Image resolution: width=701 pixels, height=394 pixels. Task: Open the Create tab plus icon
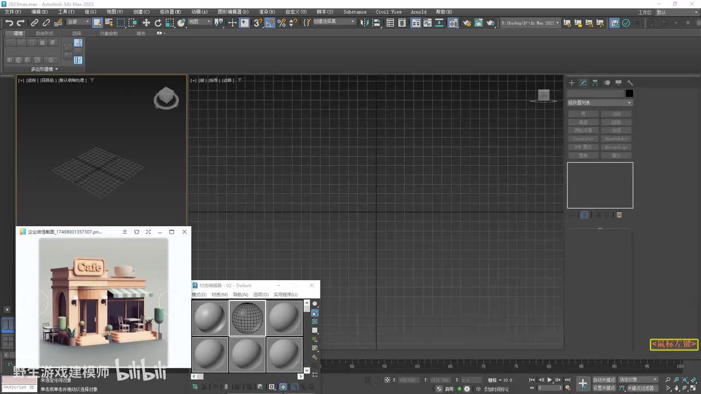coord(572,83)
